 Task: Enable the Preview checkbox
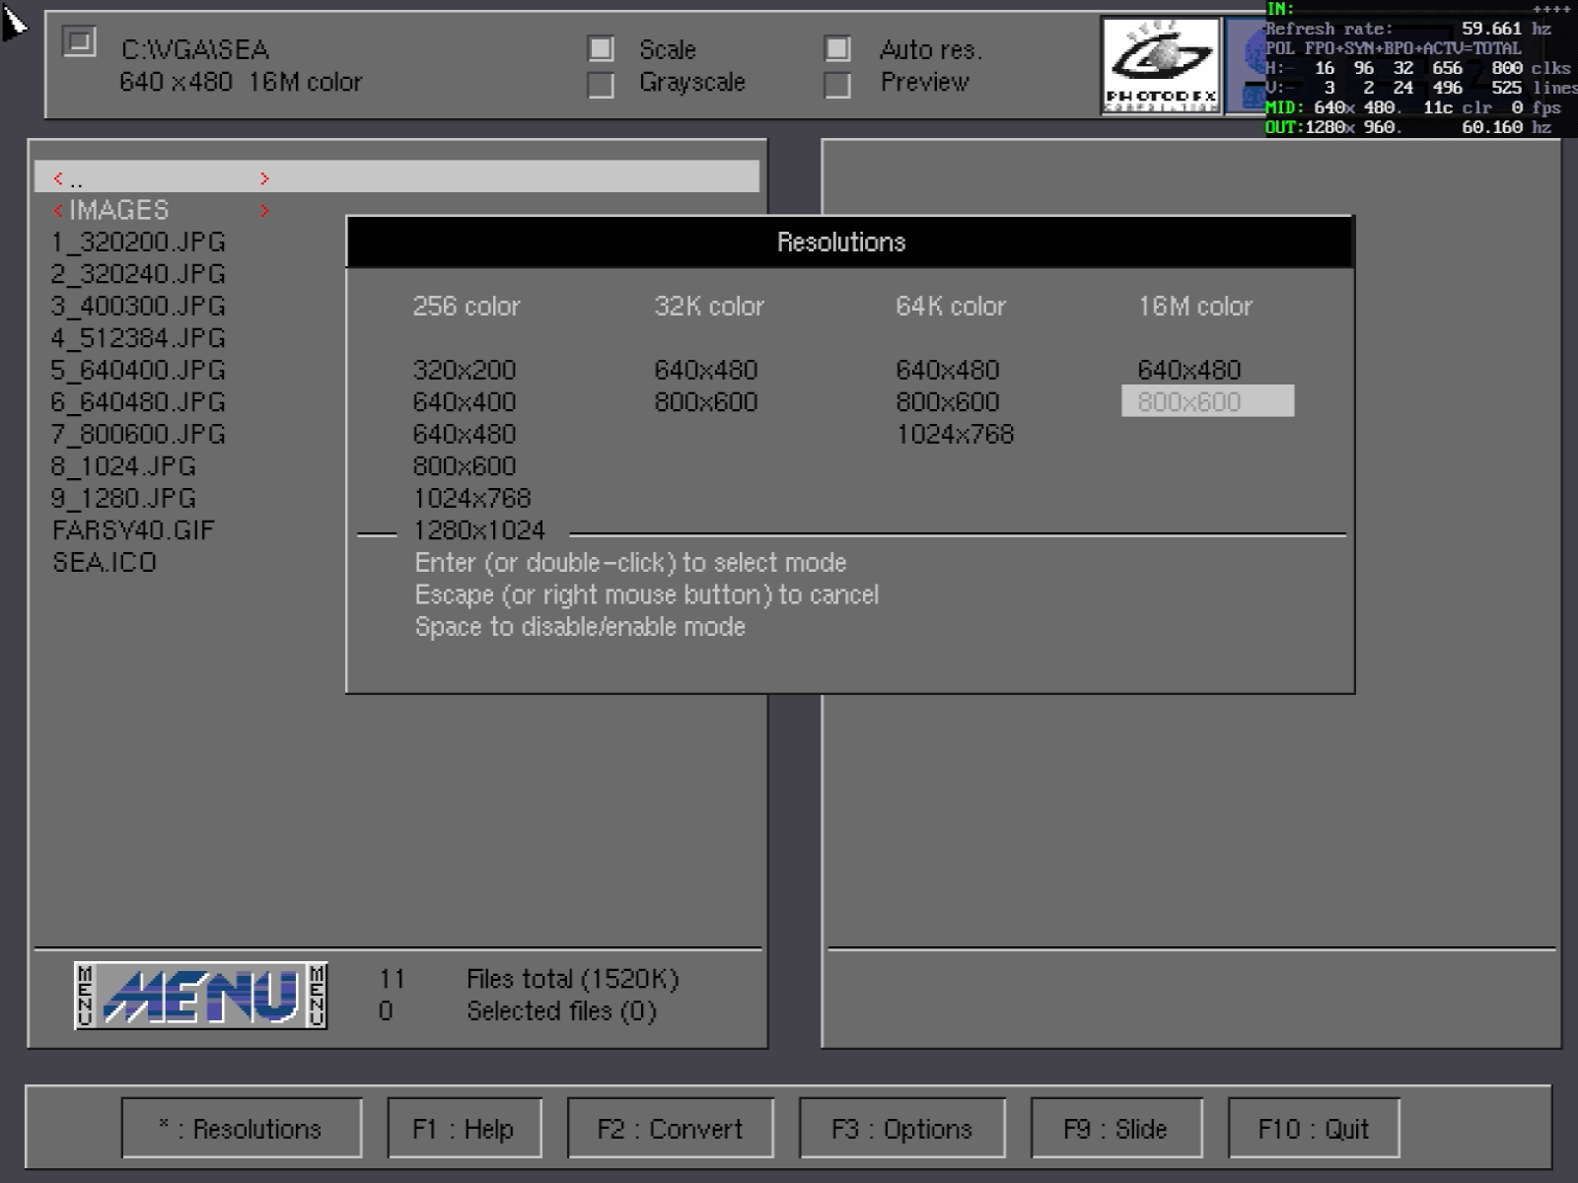837,85
